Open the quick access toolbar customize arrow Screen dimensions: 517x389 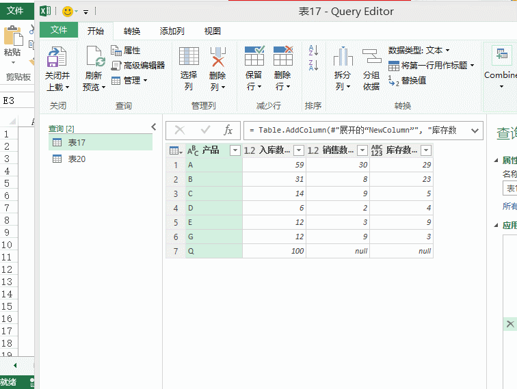click(x=85, y=12)
